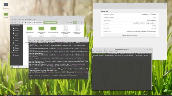Open Edit menu in usuario@mint-virtual terminal
Image resolution: width=172 pixels, height=96 pixels.
click(x=97, y=52)
